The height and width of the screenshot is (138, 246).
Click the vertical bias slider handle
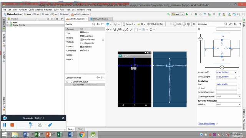coord(200,39)
